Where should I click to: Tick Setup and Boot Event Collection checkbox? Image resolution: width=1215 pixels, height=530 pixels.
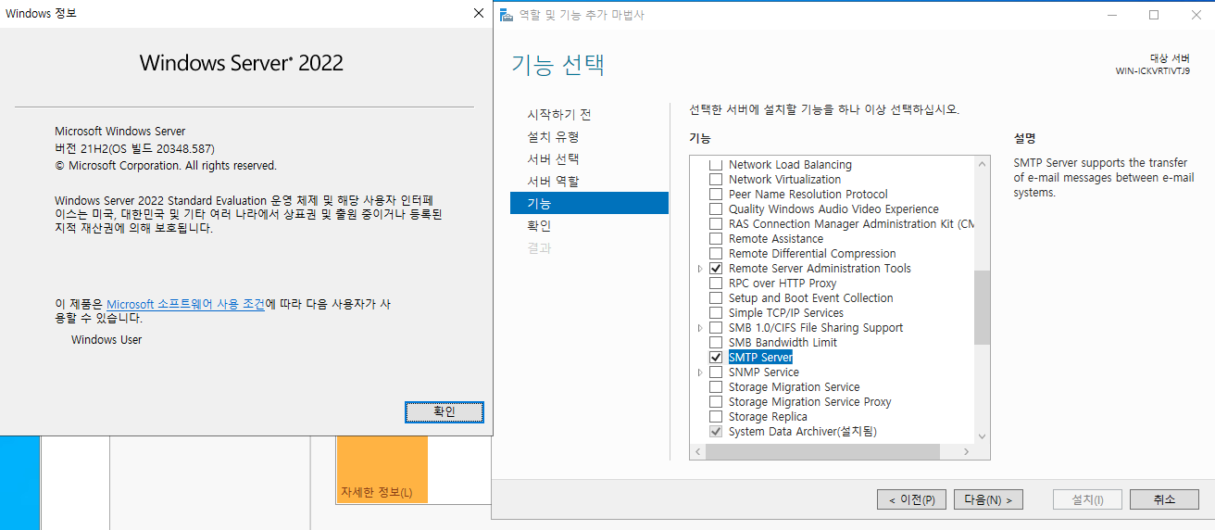[715, 298]
